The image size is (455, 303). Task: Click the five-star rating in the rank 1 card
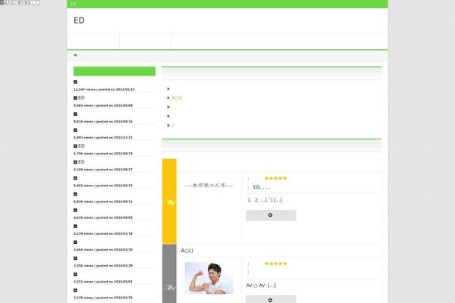pyautogui.click(x=276, y=178)
